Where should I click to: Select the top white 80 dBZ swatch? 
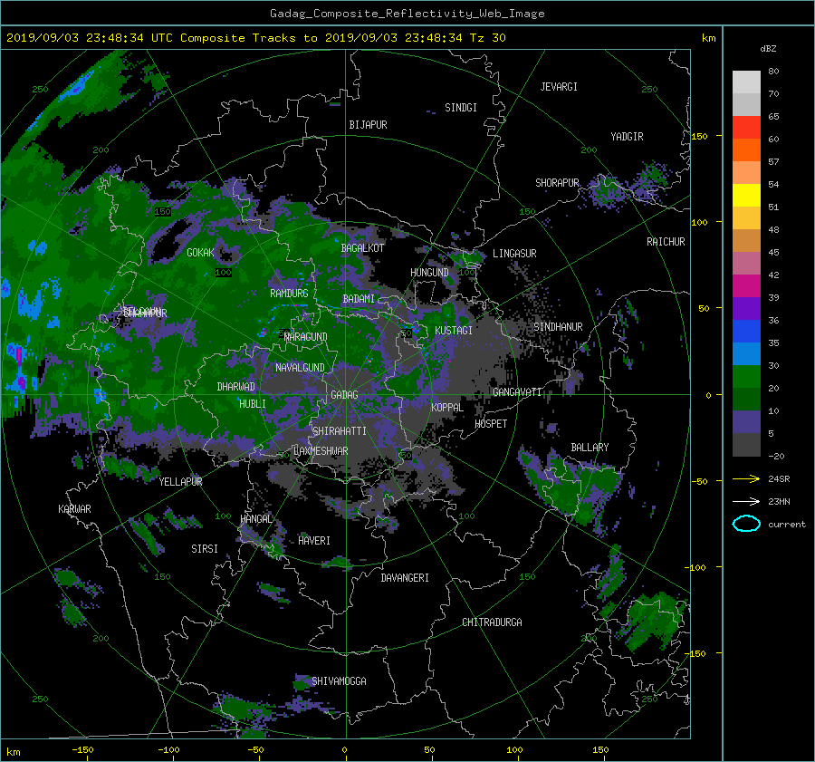click(746, 82)
